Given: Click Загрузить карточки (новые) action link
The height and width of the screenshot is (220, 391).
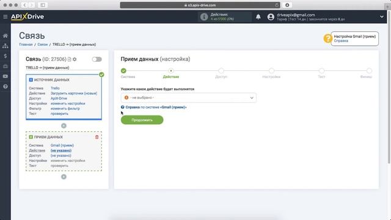Looking at the screenshot, I should (x=74, y=94).
